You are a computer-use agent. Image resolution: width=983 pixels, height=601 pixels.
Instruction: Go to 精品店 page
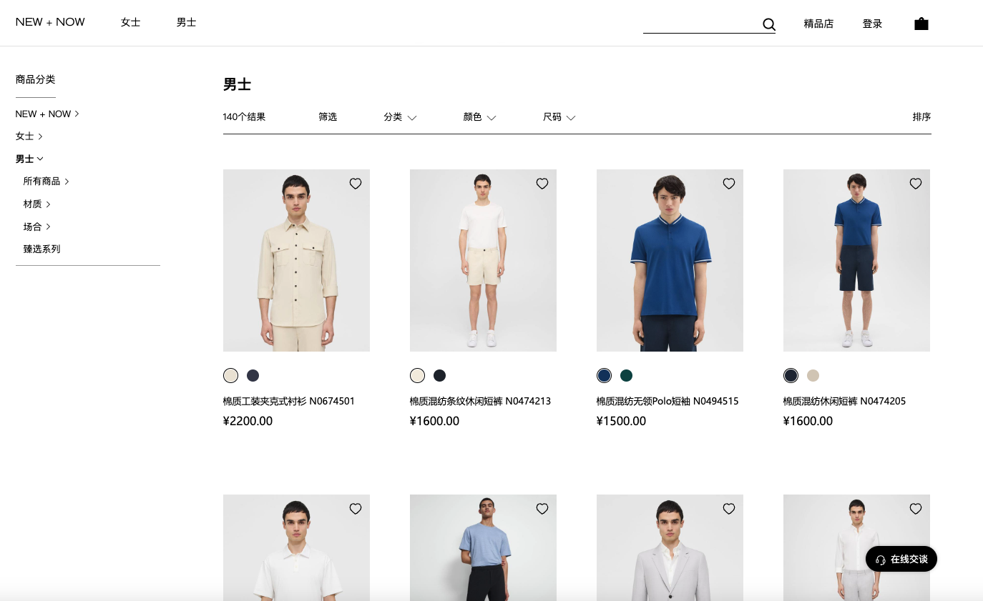818,24
